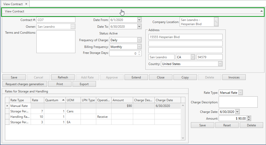Open the Owner lookup ellipsis button
266x145 pixels.
(x=73, y=26)
